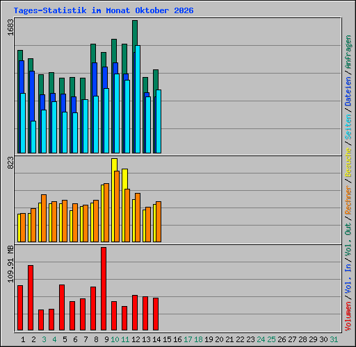
Task: Click day 6 on the x-axis
Action: [x=75, y=339]
